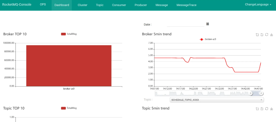
Task: Click Topic trend zoom reset icon
Action: pyautogui.click(x=262, y=109)
